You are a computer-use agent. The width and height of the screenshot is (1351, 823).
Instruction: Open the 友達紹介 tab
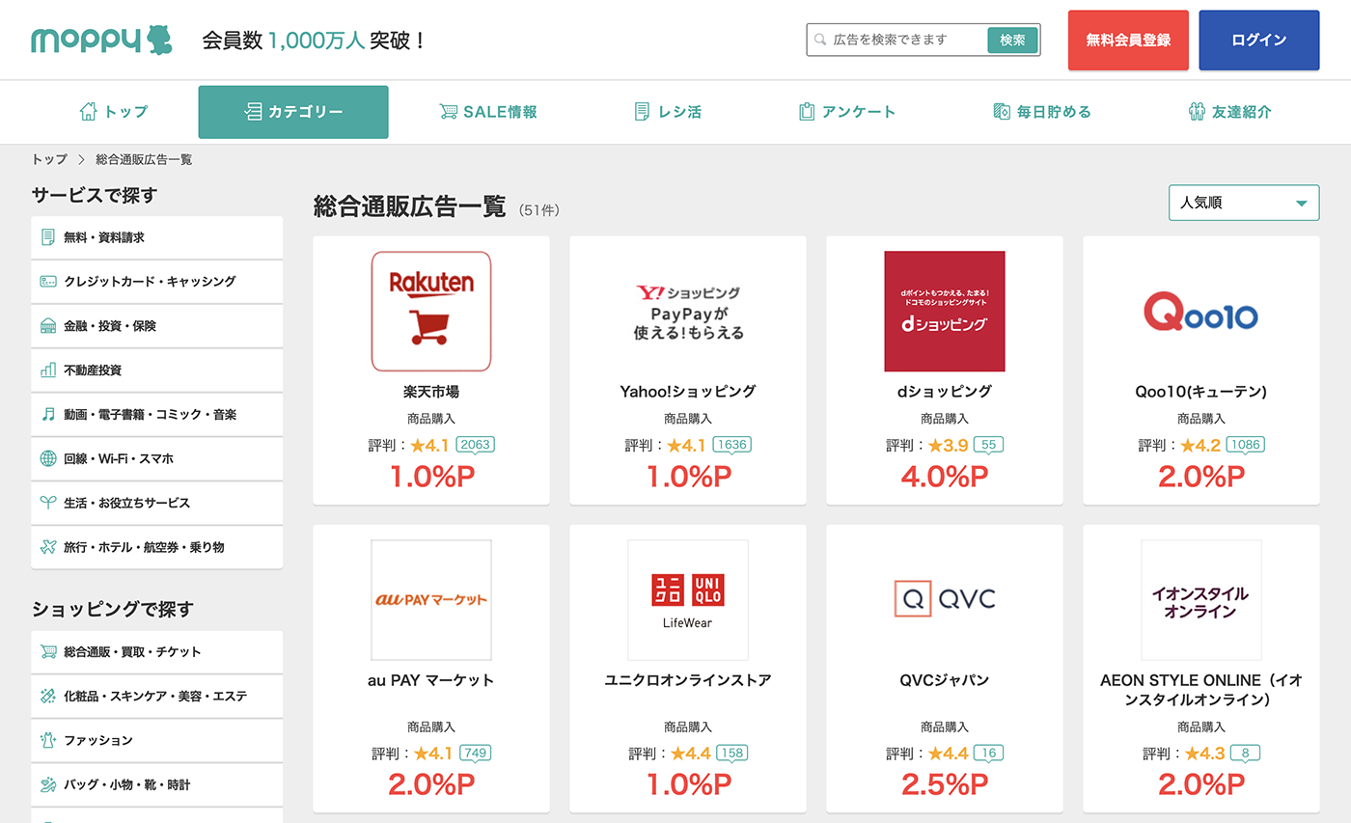click(1230, 112)
